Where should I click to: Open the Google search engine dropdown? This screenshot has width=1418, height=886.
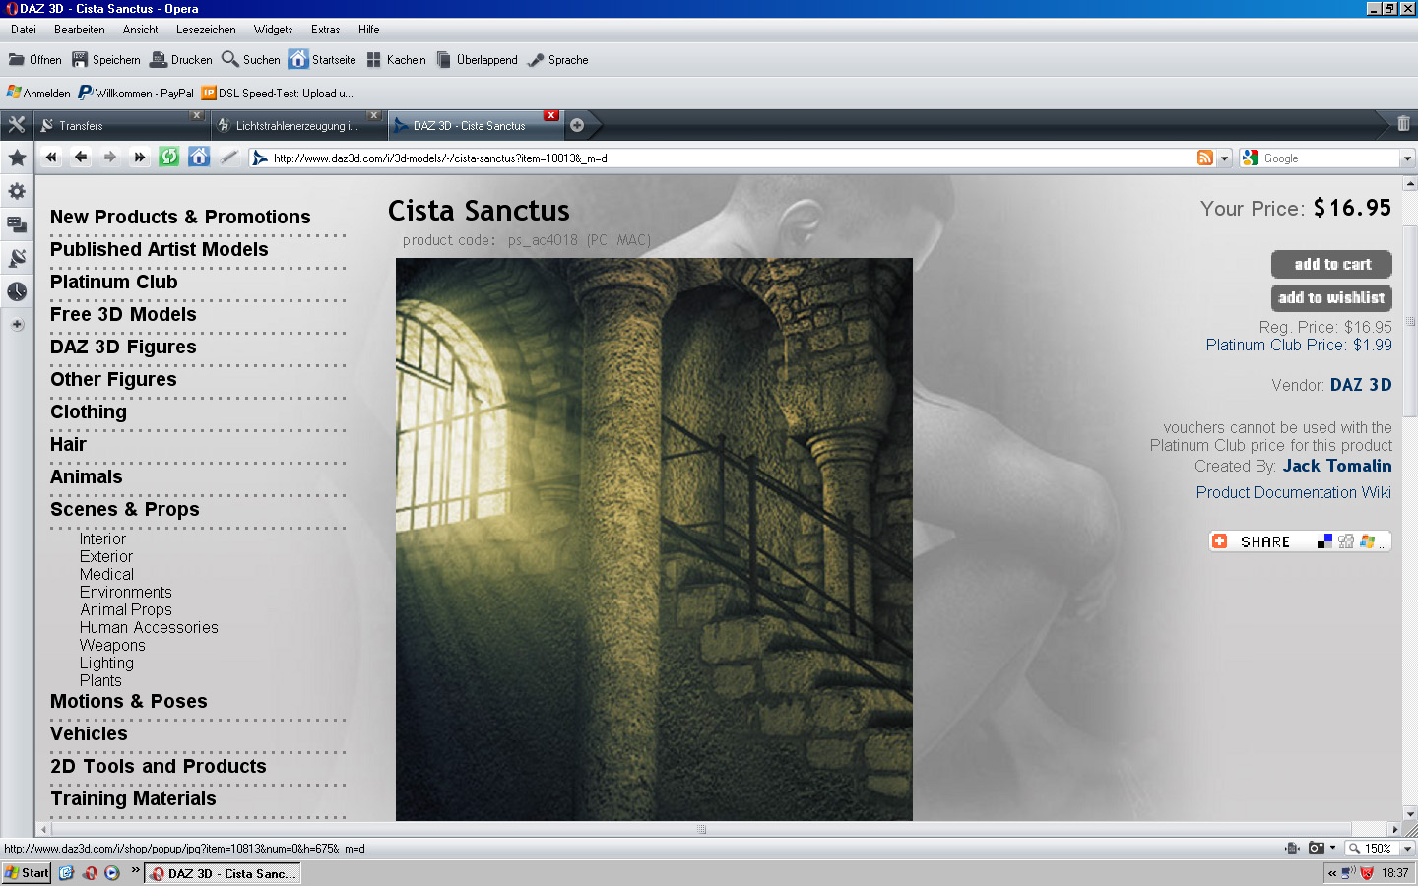tap(1407, 158)
